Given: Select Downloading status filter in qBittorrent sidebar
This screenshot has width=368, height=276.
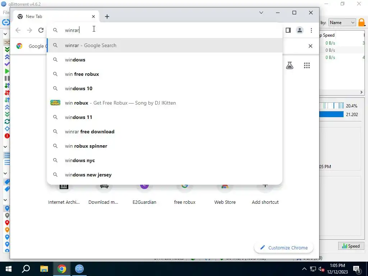Looking at the screenshot, I should [7, 50].
